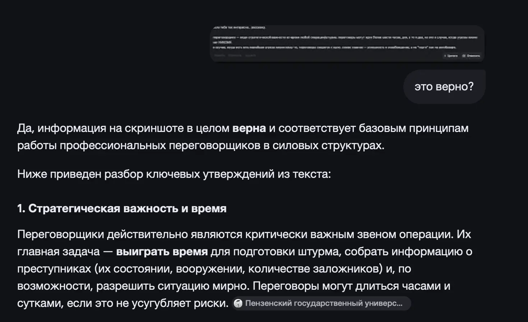The height and width of the screenshot is (322, 528).
Task: Open the Пензенский государственный университет source link
Action: (x=321, y=303)
